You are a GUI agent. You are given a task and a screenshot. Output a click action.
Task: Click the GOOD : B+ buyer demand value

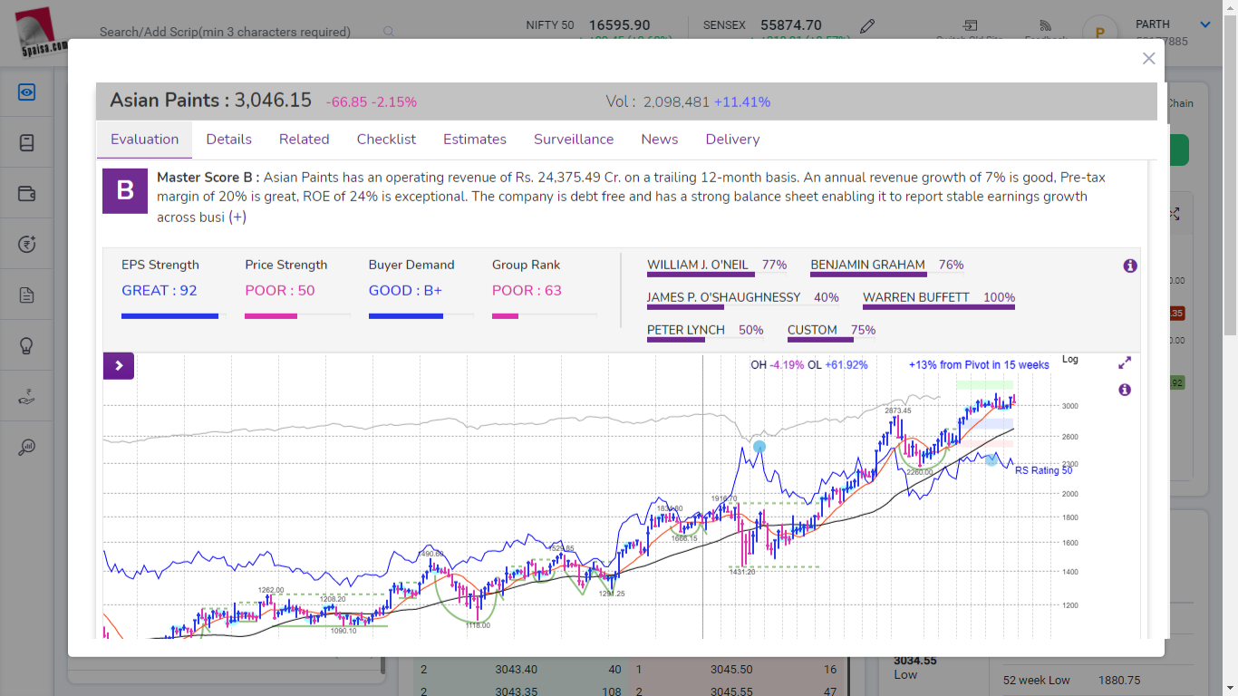[x=405, y=291]
